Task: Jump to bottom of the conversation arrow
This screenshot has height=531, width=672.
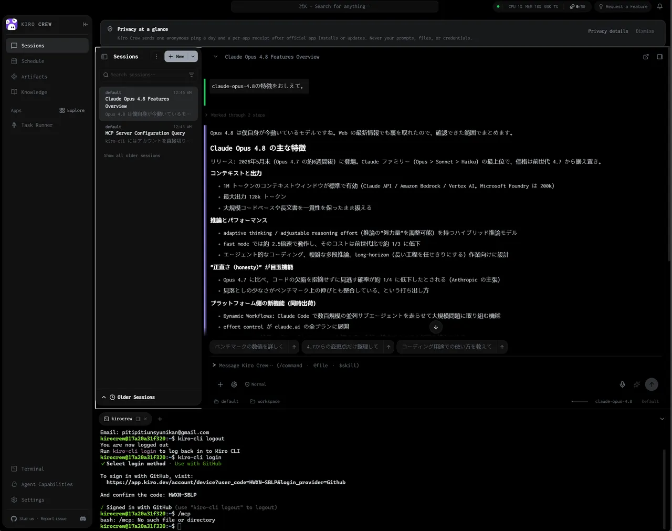Action: pyautogui.click(x=436, y=327)
